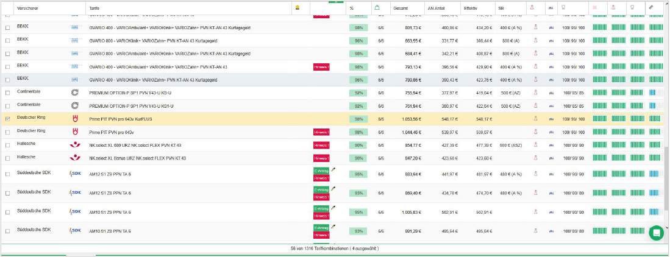The height and width of the screenshot is (257, 670).
Task: Click the paperclip icon column header
Action: (x=652, y=7)
